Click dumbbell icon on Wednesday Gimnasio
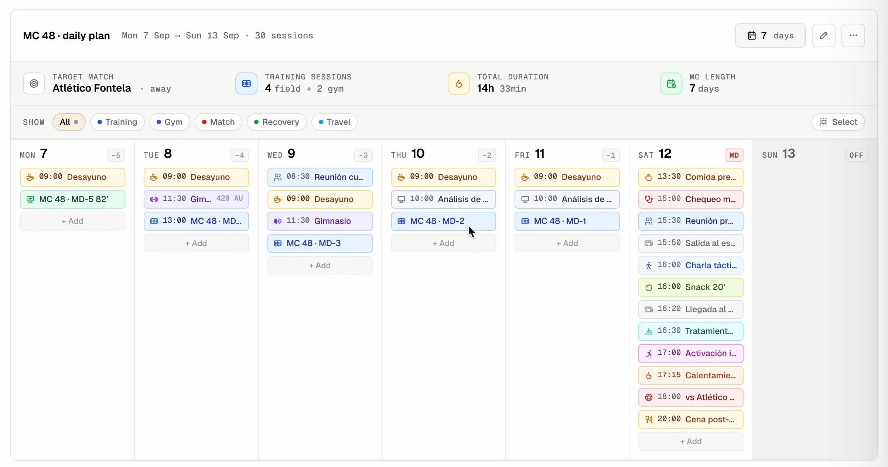Screen dimensions: 888x467 point(278,221)
